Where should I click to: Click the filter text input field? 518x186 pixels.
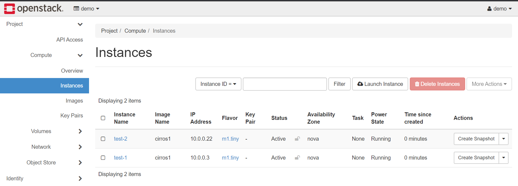[285, 84]
